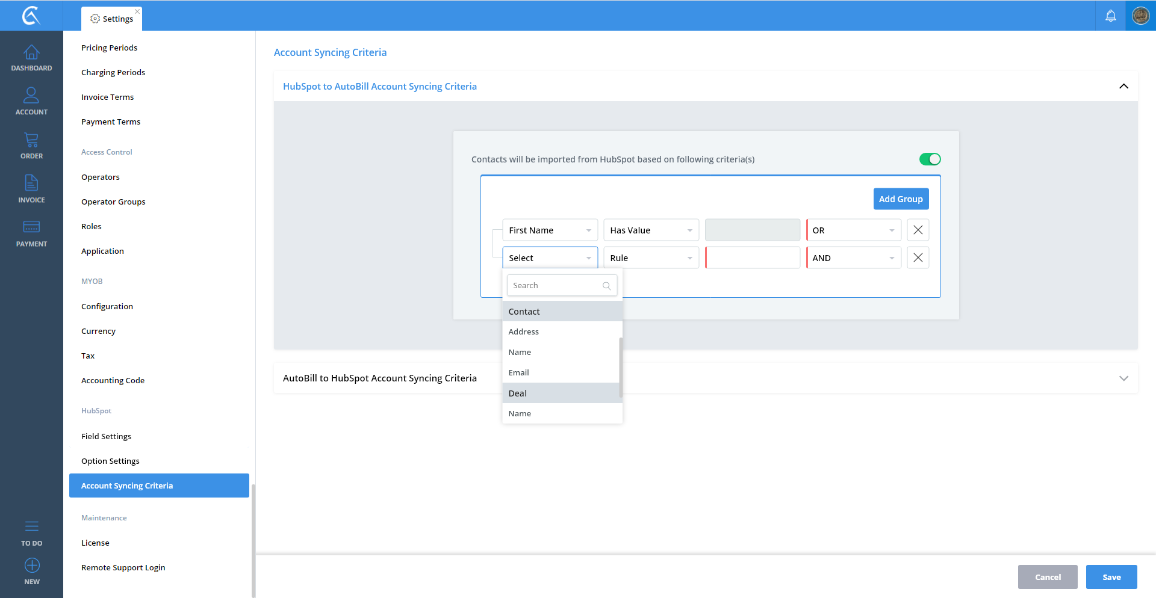Choose Email from the field dropdown list
Viewport: 1156px width, 598px height.
(519, 373)
